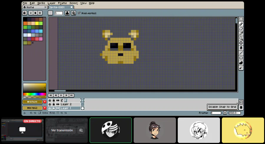This screenshot has height=144, width=265.
Task: Select the blur/jumble tool at toolbar bottom
Action: click(241, 68)
